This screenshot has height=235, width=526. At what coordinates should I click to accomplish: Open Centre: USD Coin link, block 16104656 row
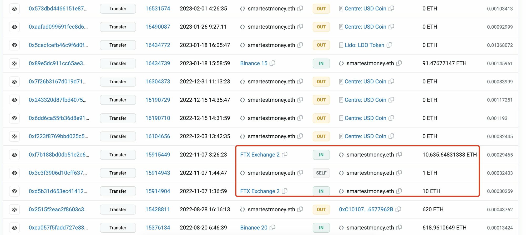366,136
